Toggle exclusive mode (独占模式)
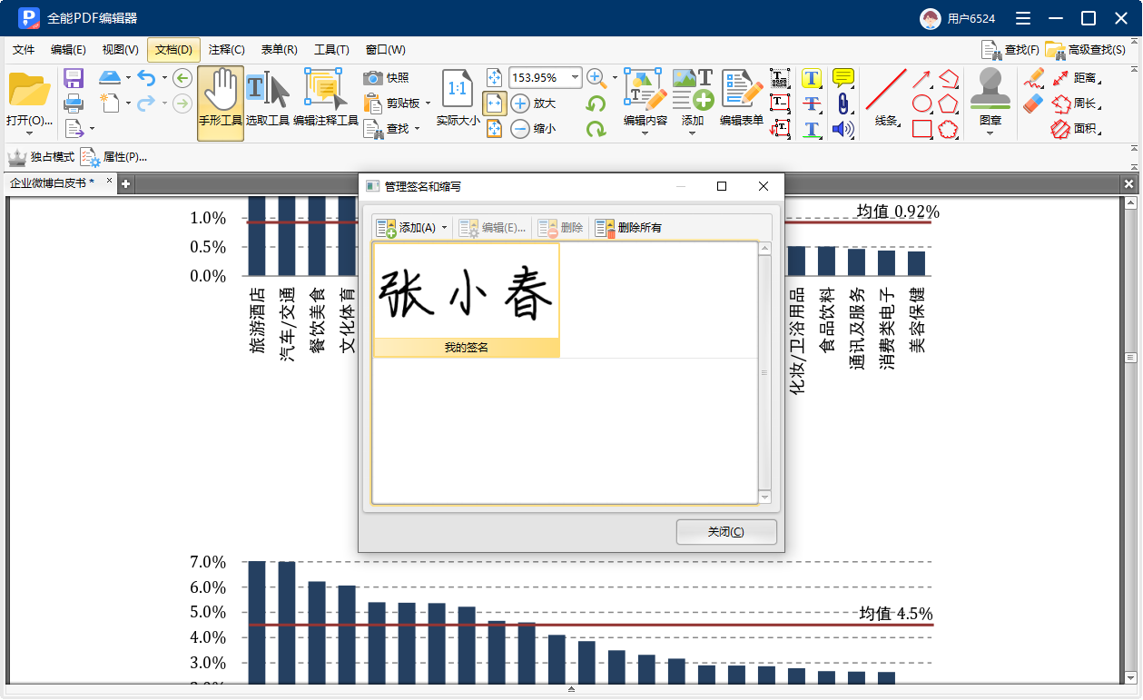Screen dimensions: 1143x700 [42, 157]
